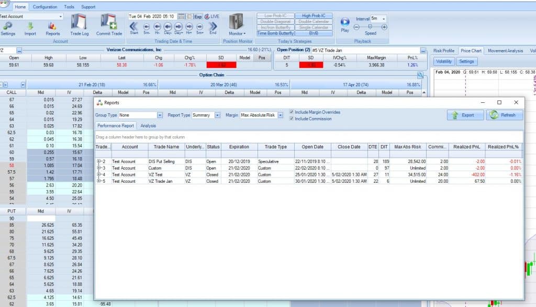Open the Configuration menu

point(46,7)
